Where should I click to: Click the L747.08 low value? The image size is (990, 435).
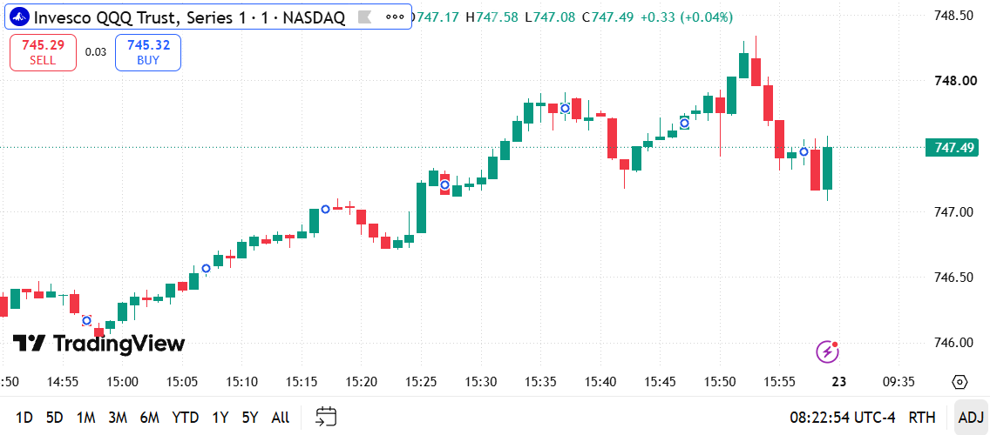click(551, 17)
